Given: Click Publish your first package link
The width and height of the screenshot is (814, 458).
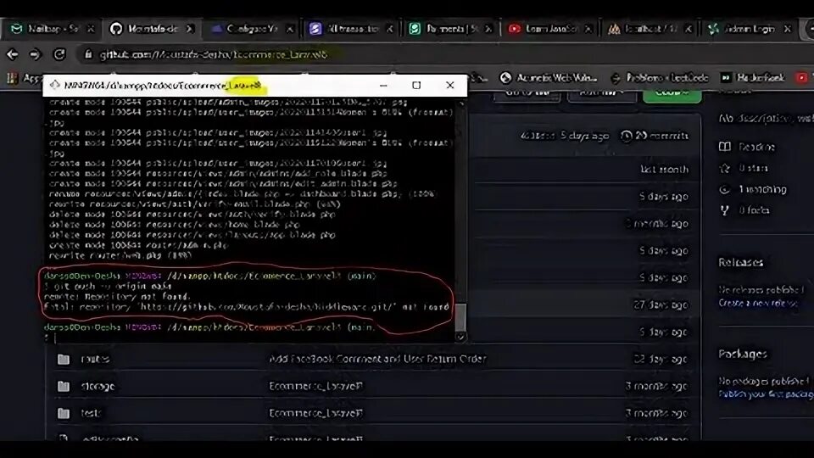Looking at the screenshot, I should pyautogui.click(x=767, y=394).
